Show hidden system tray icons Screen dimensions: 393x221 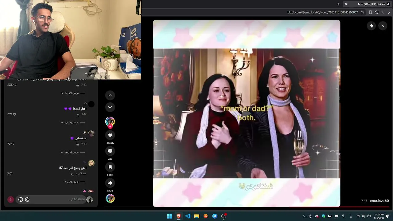(304, 216)
